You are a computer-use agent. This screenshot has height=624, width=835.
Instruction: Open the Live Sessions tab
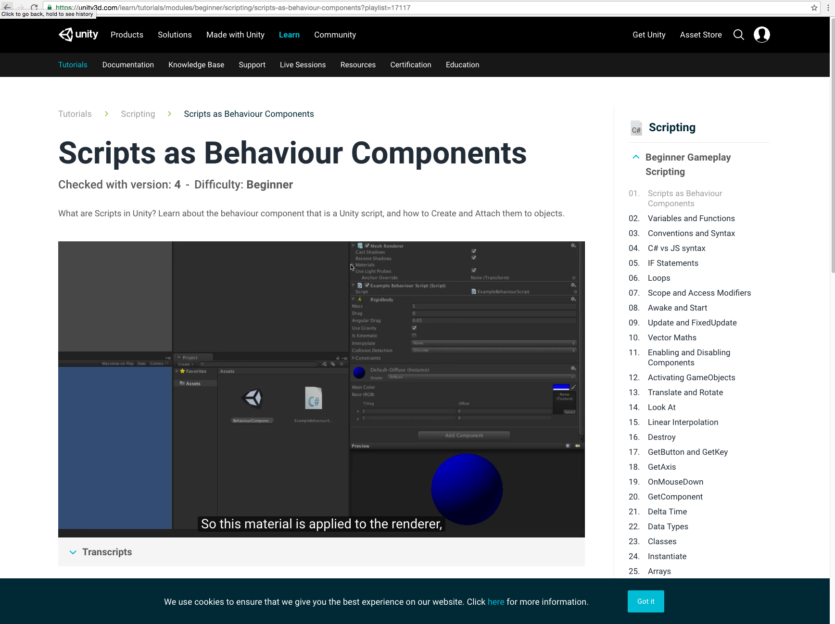tap(303, 65)
